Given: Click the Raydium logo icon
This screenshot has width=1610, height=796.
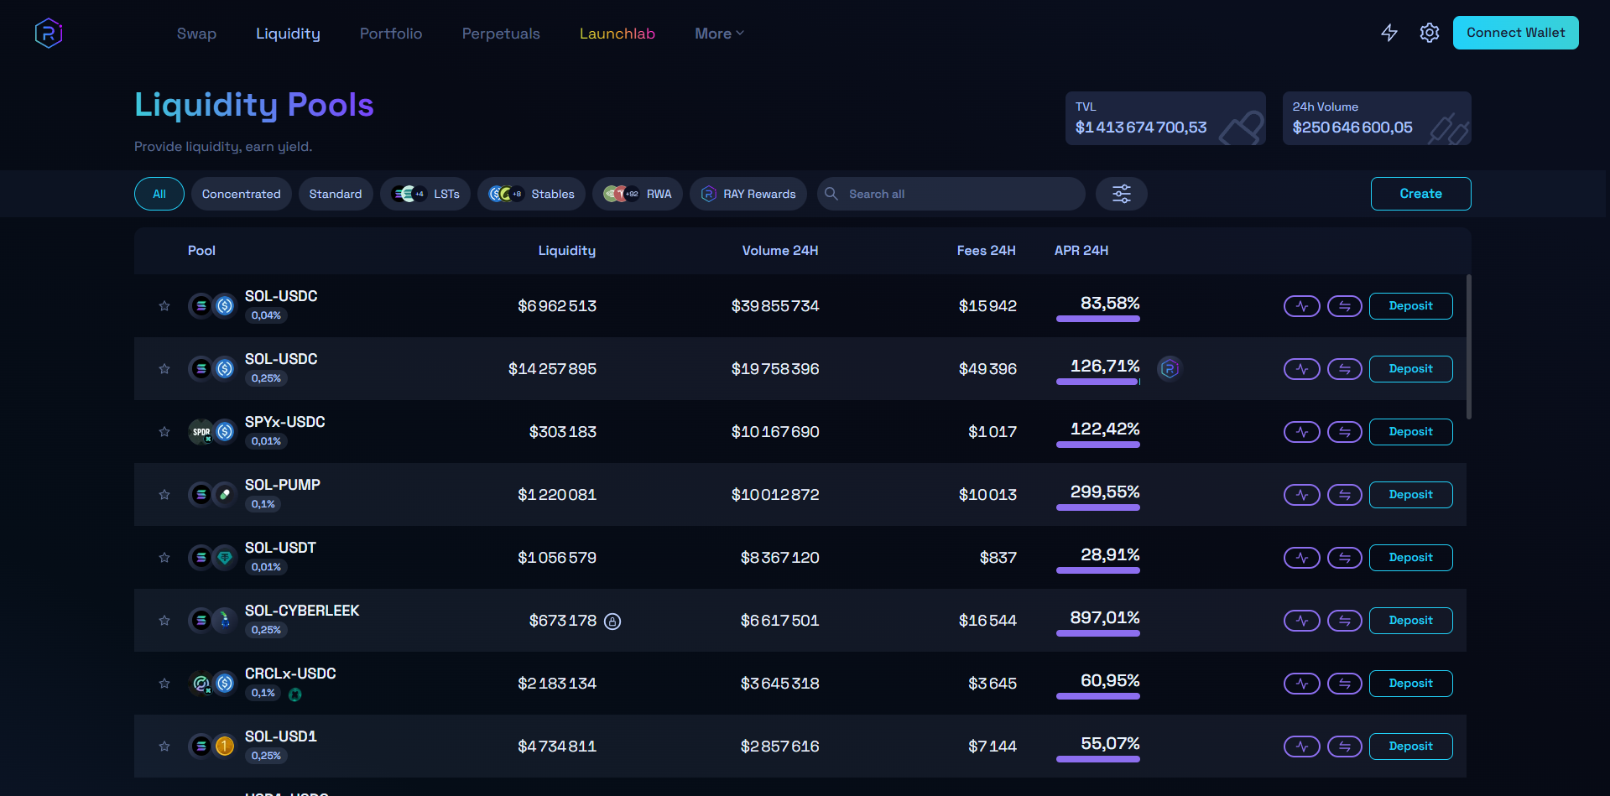Looking at the screenshot, I should click(49, 34).
